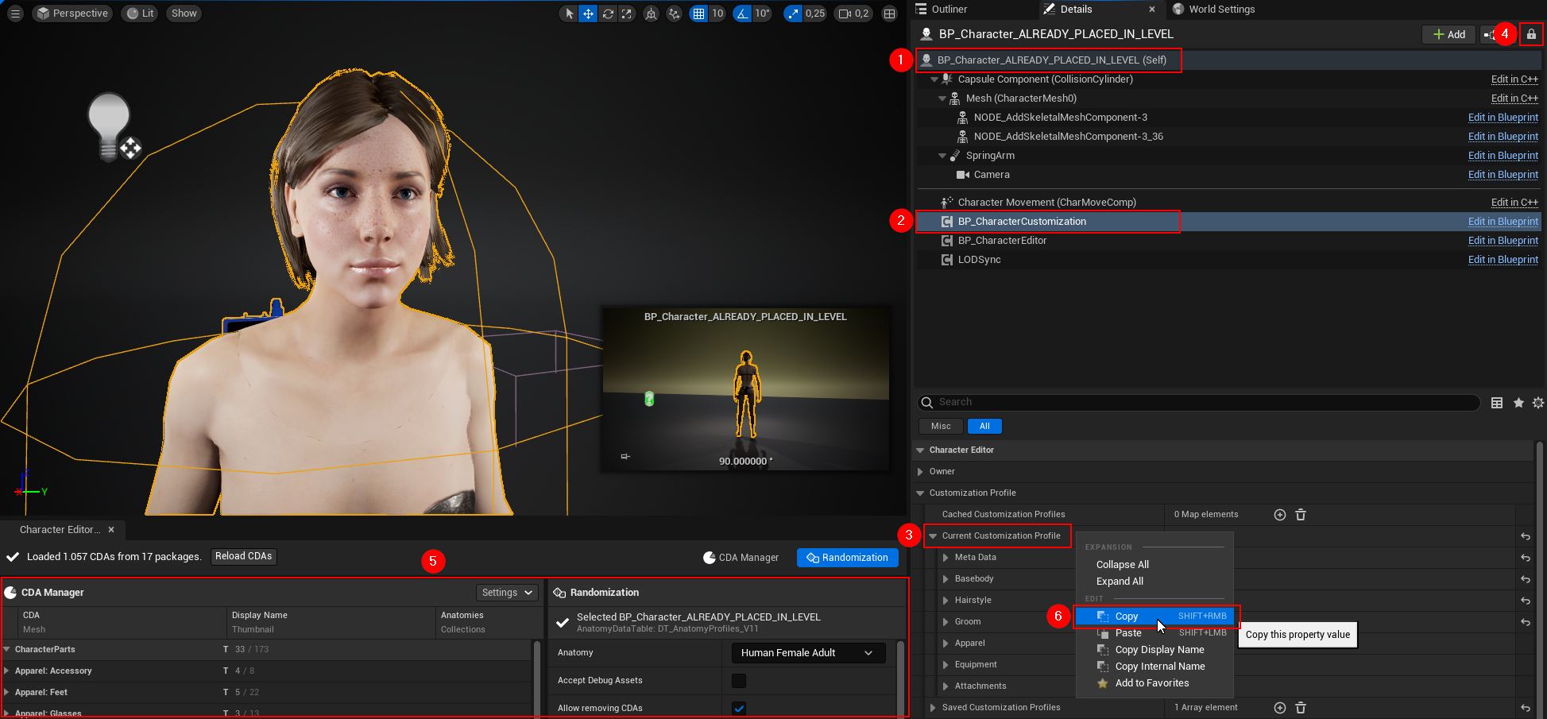
Task: Open Details settings gear icon
Action: (x=1537, y=403)
